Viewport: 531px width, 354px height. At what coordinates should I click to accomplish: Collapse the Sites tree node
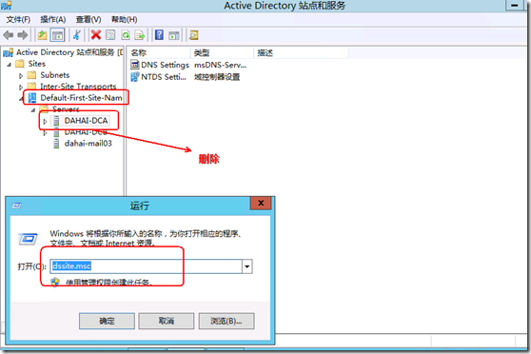10,65
